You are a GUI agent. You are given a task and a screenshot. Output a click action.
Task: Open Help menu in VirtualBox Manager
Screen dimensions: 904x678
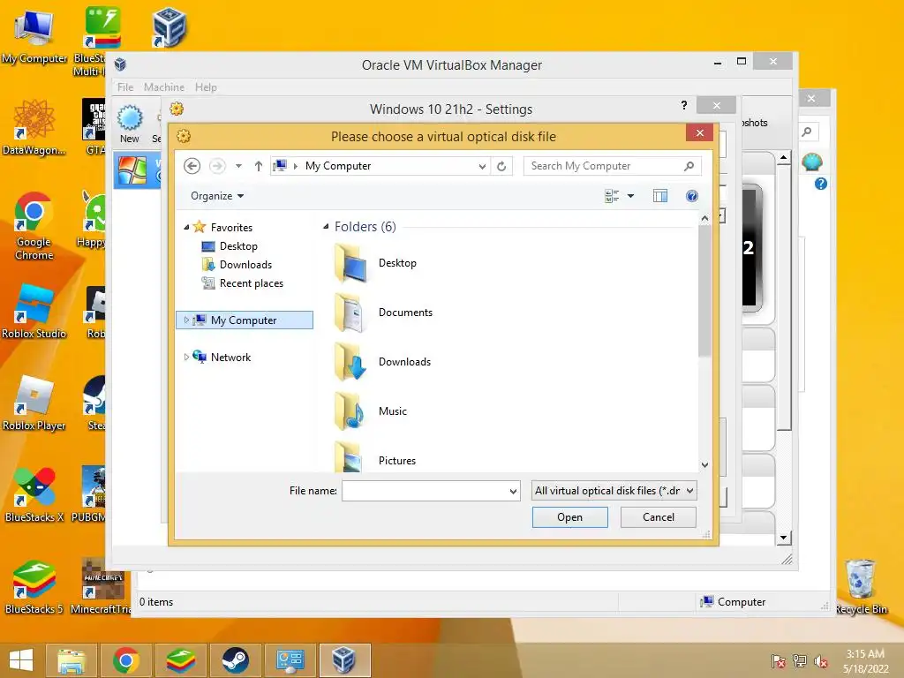pyautogui.click(x=206, y=87)
